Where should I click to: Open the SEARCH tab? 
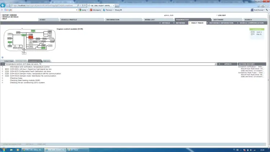click(255, 20)
